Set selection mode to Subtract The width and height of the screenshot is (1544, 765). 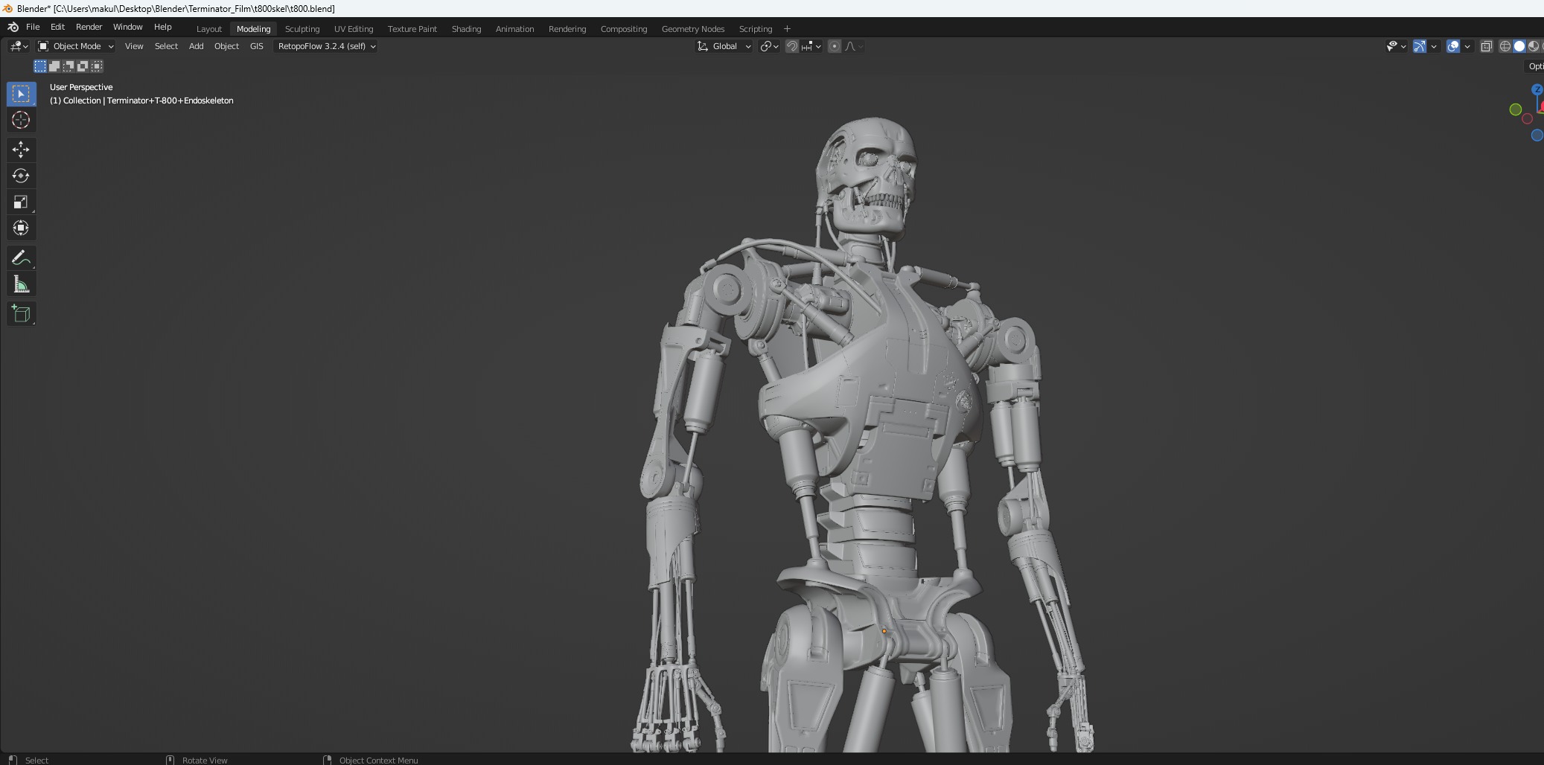click(68, 66)
